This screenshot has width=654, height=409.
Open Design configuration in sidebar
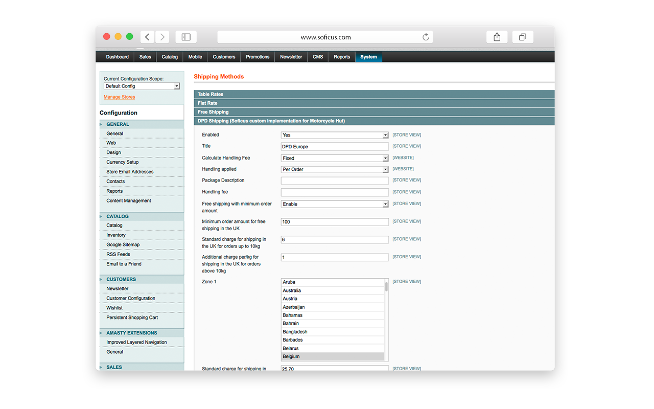(113, 152)
